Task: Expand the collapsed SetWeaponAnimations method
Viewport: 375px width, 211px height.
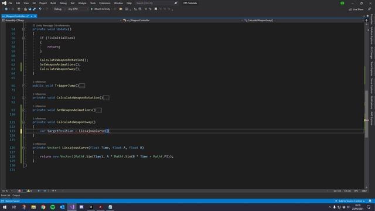Action: click(23, 110)
